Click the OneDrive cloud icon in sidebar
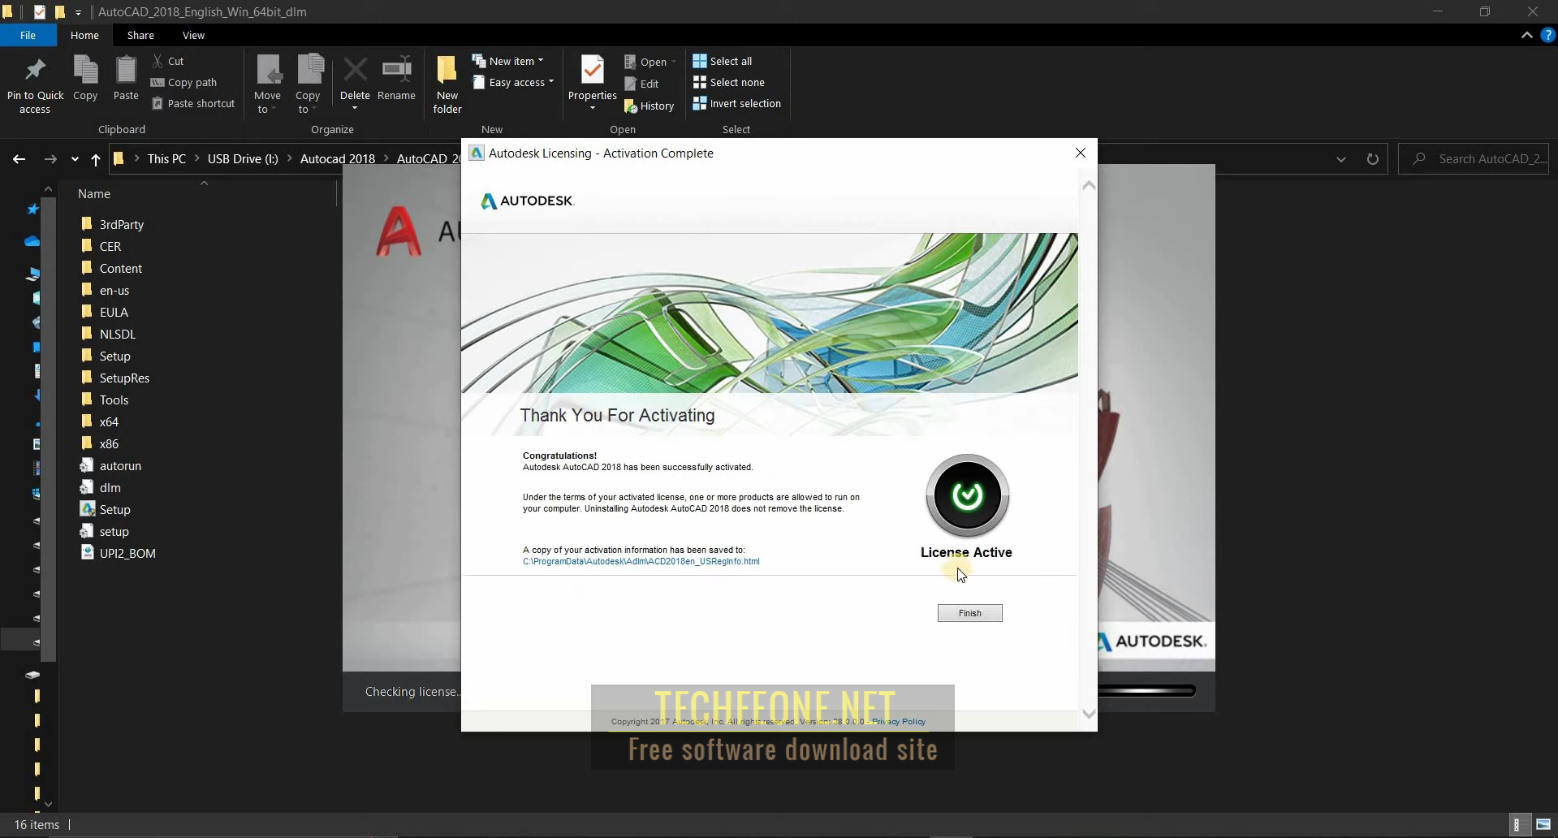Image resolution: width=1558 pixels, height=838 pixels. [32, 241]
